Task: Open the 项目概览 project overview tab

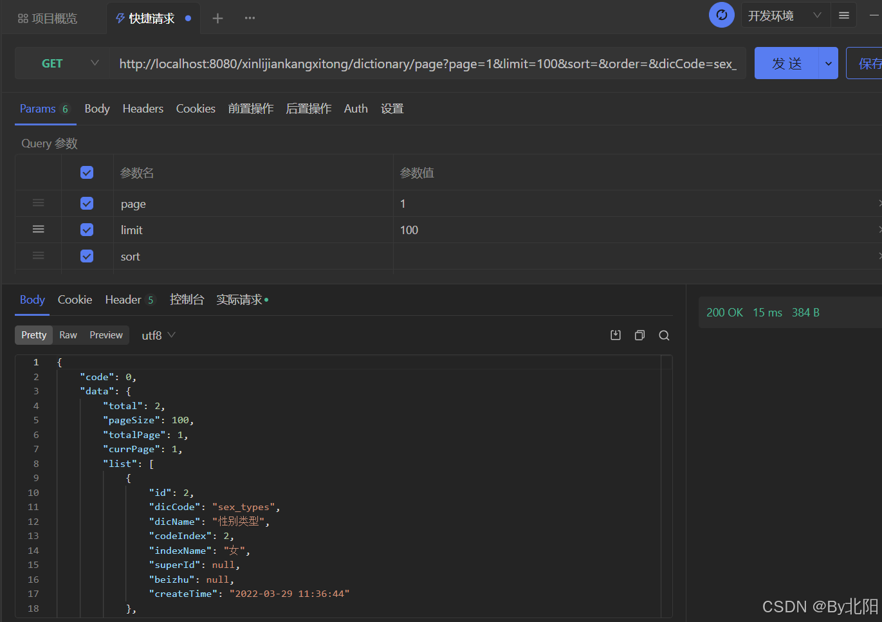Action: (48, 19)
